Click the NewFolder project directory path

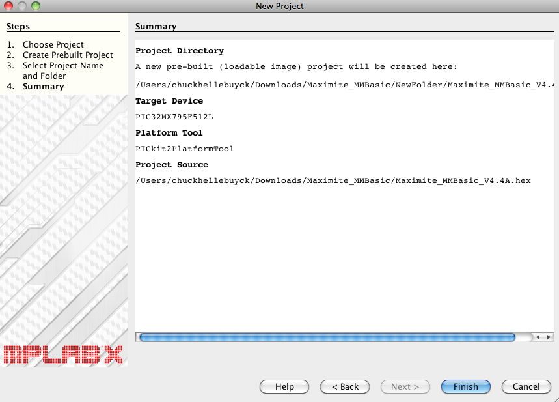tap(345, 85)
